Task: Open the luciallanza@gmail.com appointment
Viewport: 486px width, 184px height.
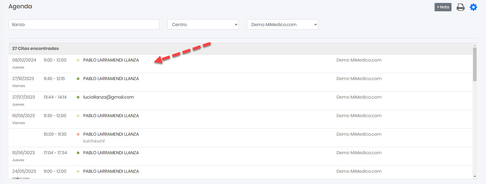Action: click(x=109, y=97)
